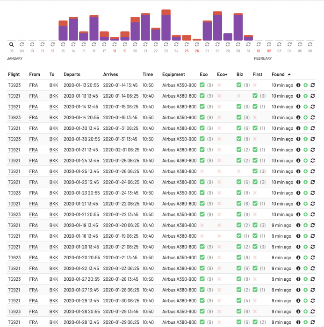The height and width of the screenshot is (327, 324).
Task: Click Eco checkmark on TG923 2020-01-13 row
Action: [x=202, y=85]
